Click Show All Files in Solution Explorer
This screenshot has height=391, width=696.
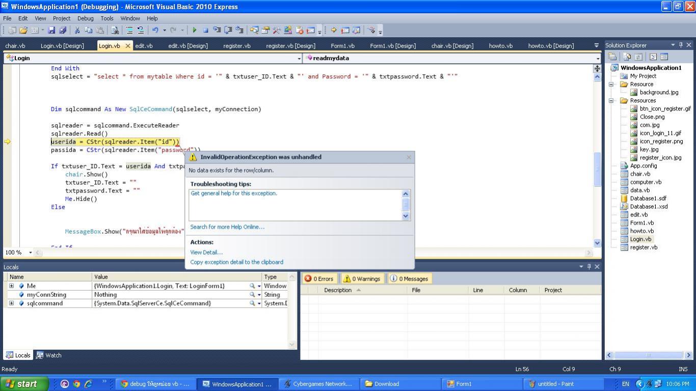627,57
